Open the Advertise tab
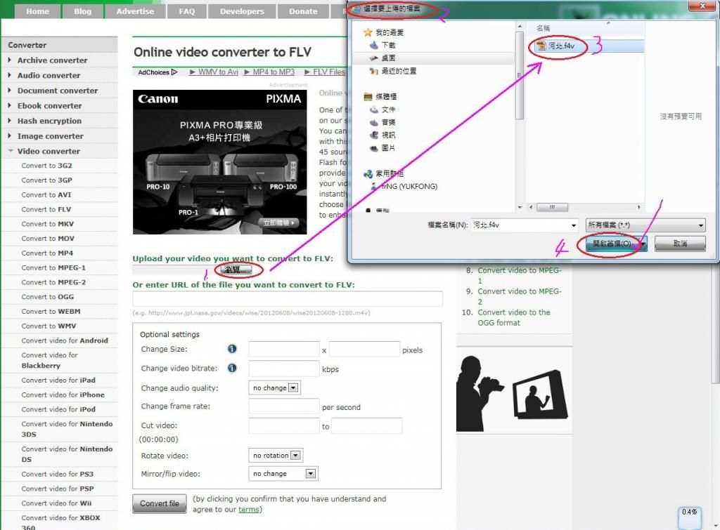Viewport: 720px width, 530px height. 135,11
